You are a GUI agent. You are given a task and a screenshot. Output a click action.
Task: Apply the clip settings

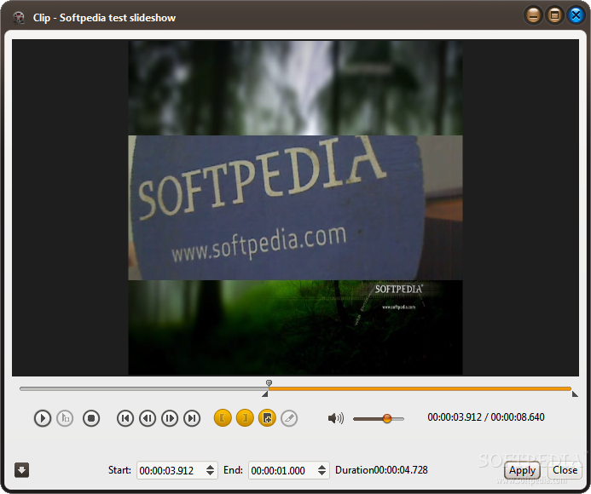522,470
